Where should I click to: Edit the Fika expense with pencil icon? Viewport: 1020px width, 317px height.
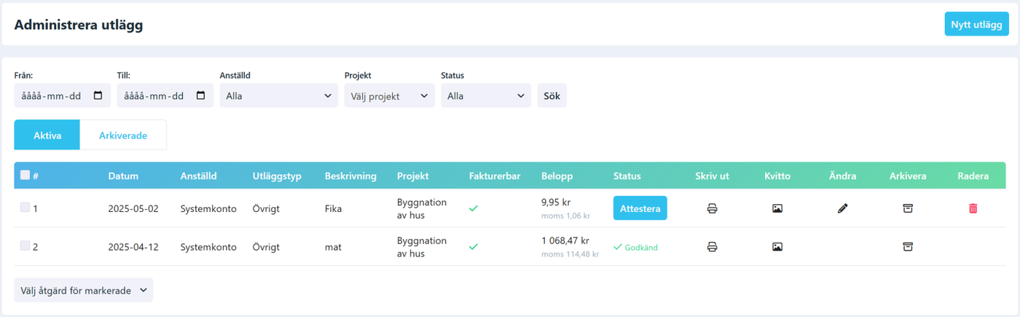[x=843, y=208]
